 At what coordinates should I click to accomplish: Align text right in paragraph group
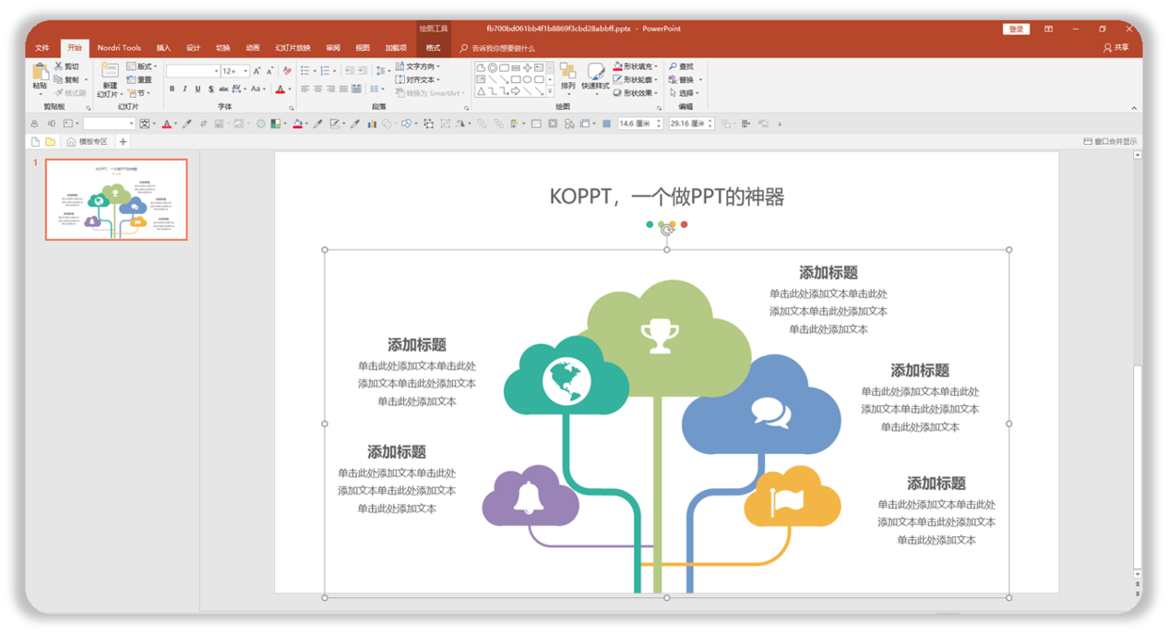[x=331, y=89]
